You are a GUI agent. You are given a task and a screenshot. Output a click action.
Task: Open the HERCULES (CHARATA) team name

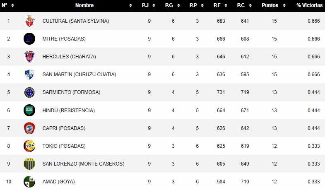(69, 57)
